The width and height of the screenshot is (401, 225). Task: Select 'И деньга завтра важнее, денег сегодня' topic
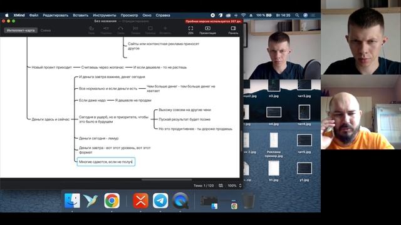point(112,77)
